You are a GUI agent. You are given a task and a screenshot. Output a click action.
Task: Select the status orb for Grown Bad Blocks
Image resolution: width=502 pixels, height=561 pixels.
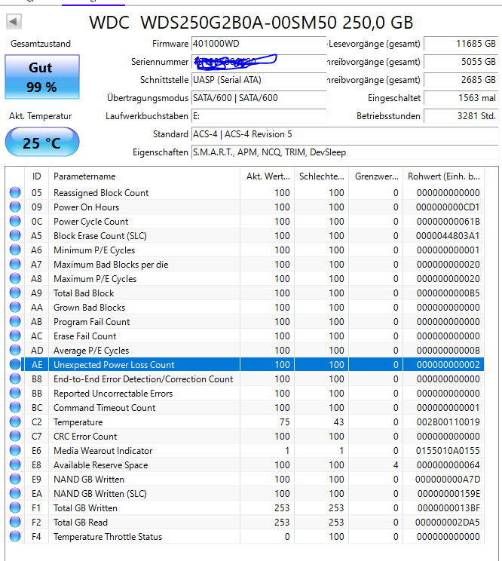point(15,307)
